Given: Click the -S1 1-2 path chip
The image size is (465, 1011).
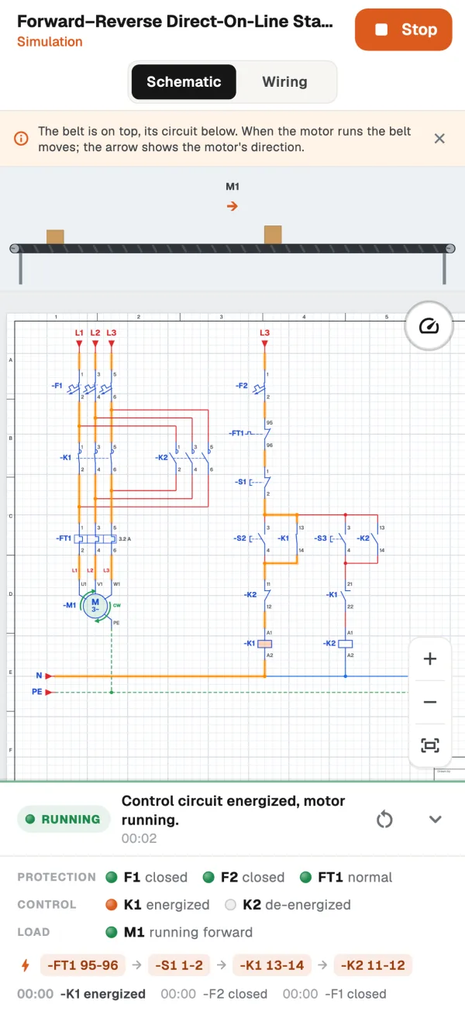Looking at the screenshot, I should (178, 965).
